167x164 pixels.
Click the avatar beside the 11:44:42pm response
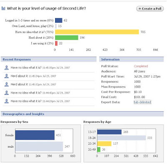tap(7, 93)
